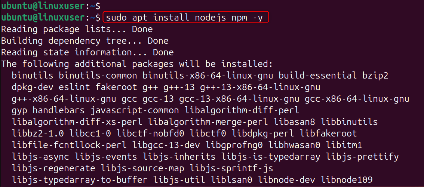The image size is (424, 187).
Task: Click the empty first prompt line
Action: pos(50,6)
